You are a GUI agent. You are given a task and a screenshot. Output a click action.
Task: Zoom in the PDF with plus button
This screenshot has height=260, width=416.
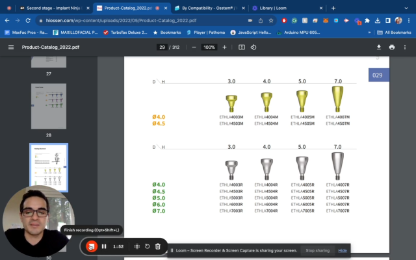225,47
